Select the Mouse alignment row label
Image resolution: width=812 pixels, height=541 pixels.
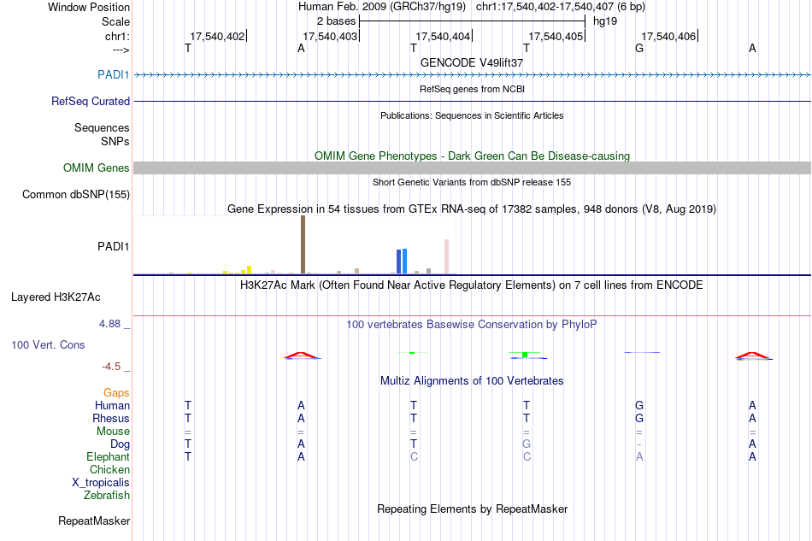tap(113, 432)
